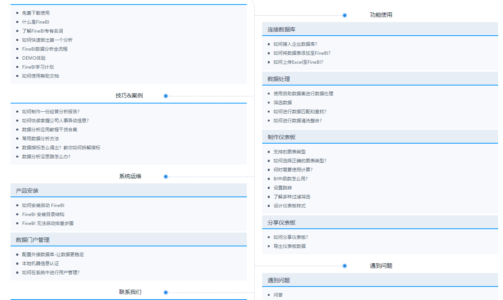Click 导出仪表板数据 link

point(290,246)
